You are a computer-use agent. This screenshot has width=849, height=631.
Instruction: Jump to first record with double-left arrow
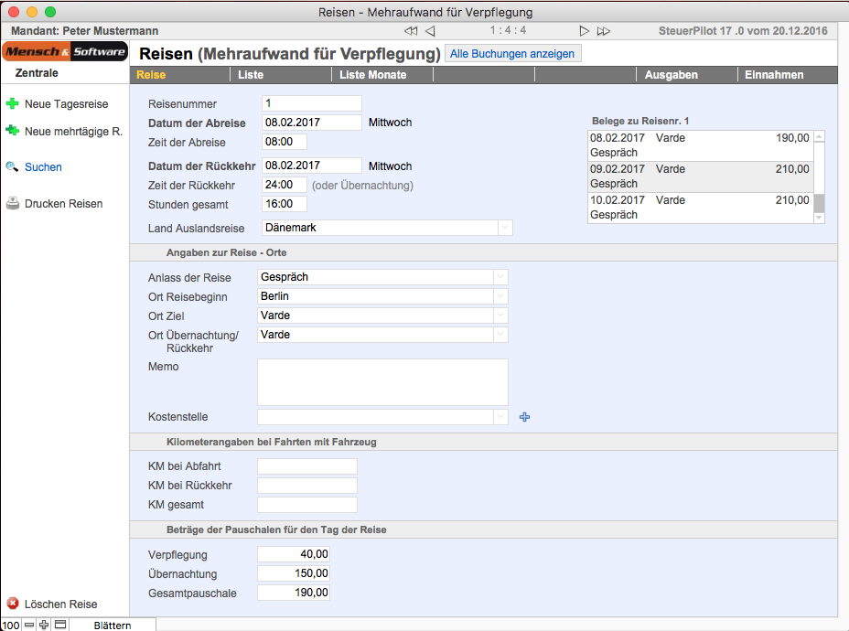click(411, 31)
